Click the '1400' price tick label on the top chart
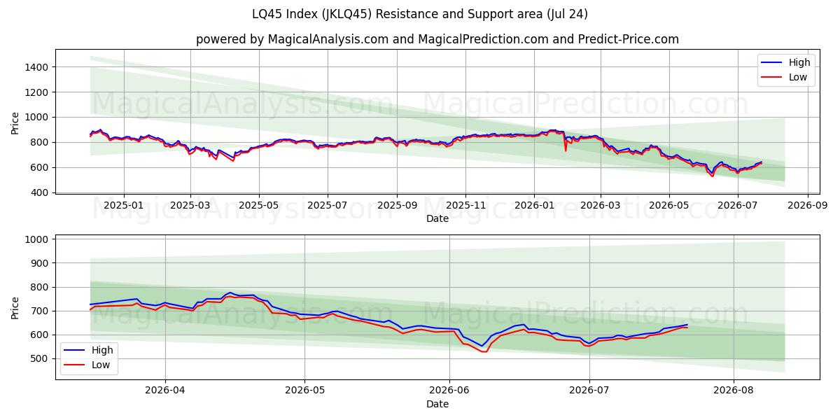 pyautogui.click(x=37, y=67)
